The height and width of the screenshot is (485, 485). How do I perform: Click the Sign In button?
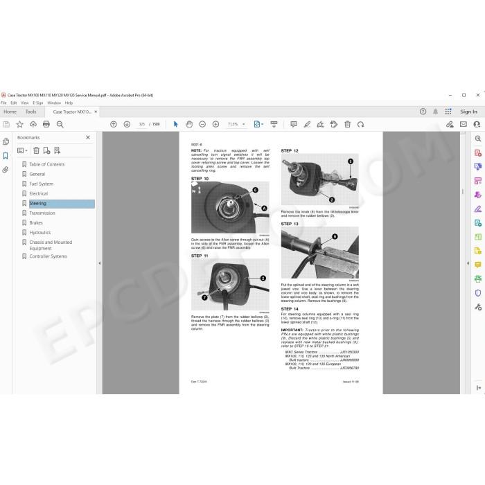point(468,112)
